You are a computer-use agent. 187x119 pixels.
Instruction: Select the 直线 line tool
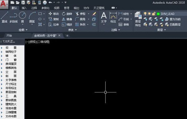[x=4, y=17]
